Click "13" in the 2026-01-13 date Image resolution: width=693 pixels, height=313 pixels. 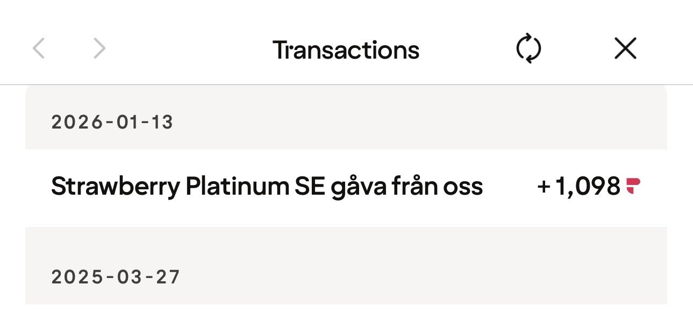[162, 123]
